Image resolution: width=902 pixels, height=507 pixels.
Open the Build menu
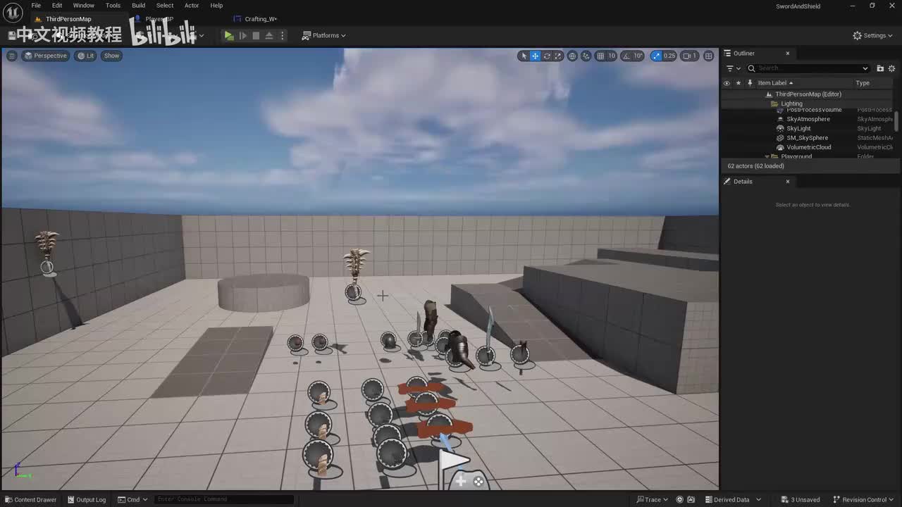[x=139, y=6]
